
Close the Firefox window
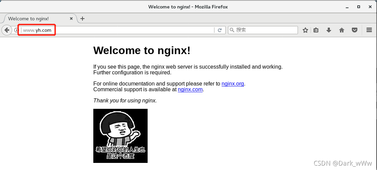[370, 7]
